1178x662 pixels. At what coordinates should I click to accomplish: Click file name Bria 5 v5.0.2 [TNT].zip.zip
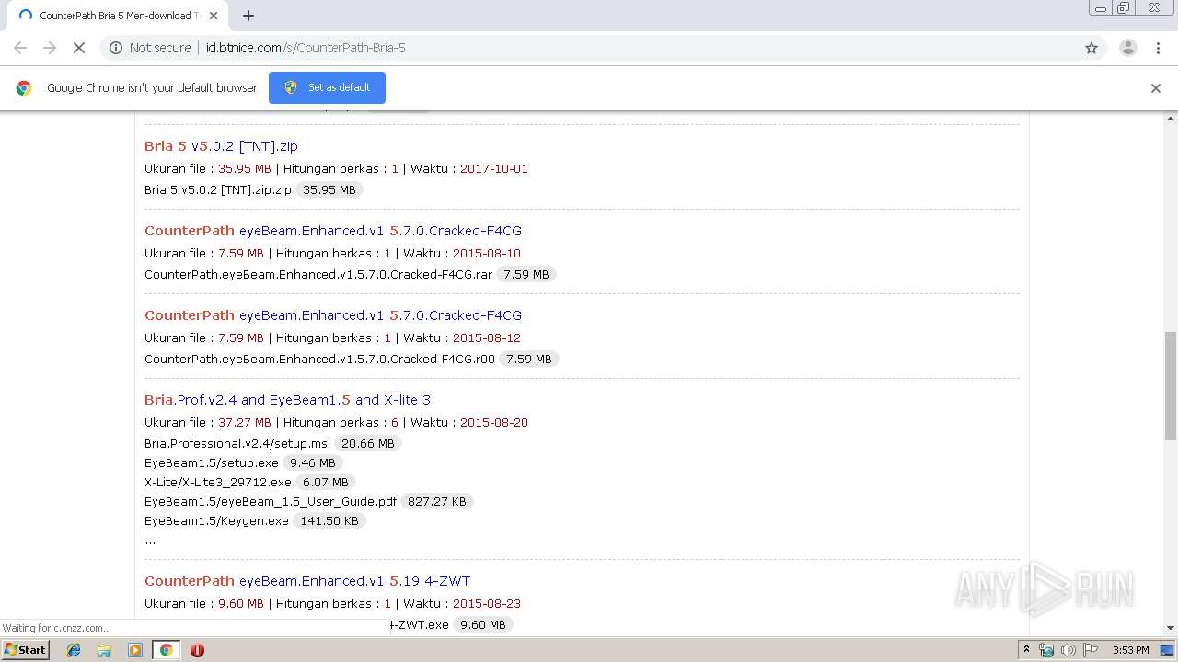point(218,190)
